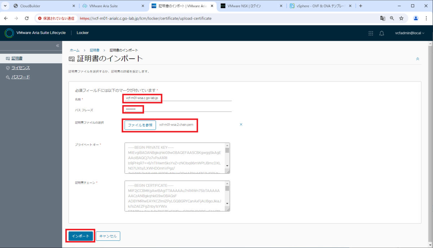Open the tab search dropdown arrow
Screen dimensions: 433x248
tap(5, 6)
